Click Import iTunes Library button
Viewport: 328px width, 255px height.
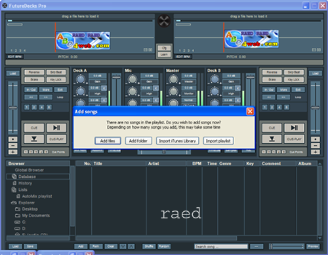177,141
